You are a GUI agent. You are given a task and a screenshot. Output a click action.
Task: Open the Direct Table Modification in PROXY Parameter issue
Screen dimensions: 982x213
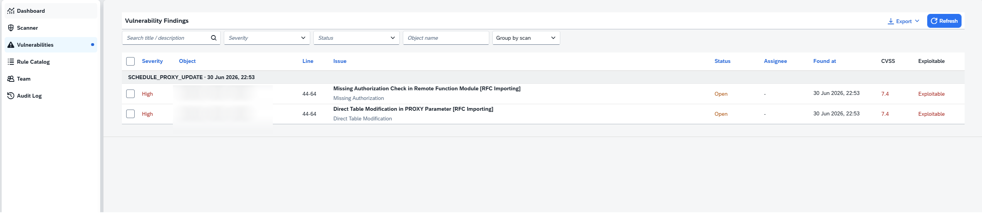413,109
